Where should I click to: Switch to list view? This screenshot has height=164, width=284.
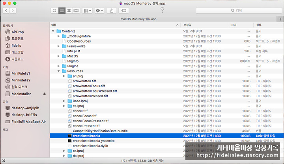(62, 11)
